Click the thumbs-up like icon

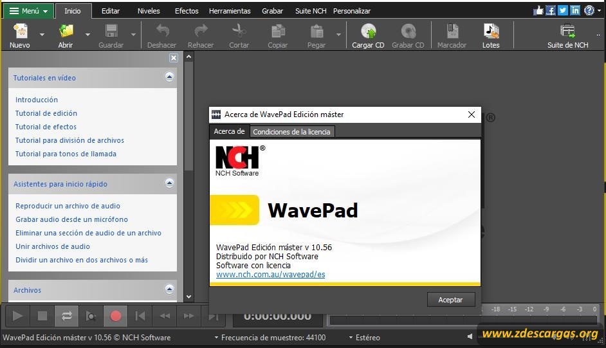click(538, 10)
